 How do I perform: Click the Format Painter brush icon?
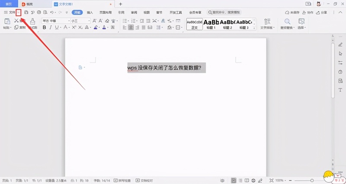(33, 22)
